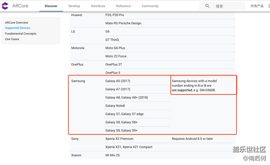Select the P20, P20 Pro row

click(x=115, y=15)
